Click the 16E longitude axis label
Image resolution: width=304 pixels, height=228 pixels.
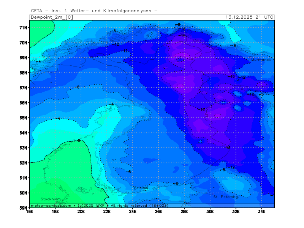[x=30, y=212]
